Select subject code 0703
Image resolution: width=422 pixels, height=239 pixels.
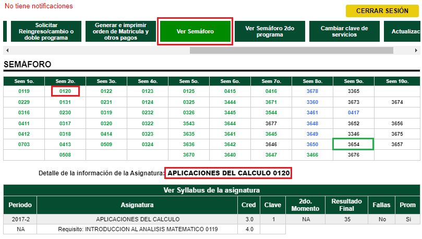(x=24, y=145)
